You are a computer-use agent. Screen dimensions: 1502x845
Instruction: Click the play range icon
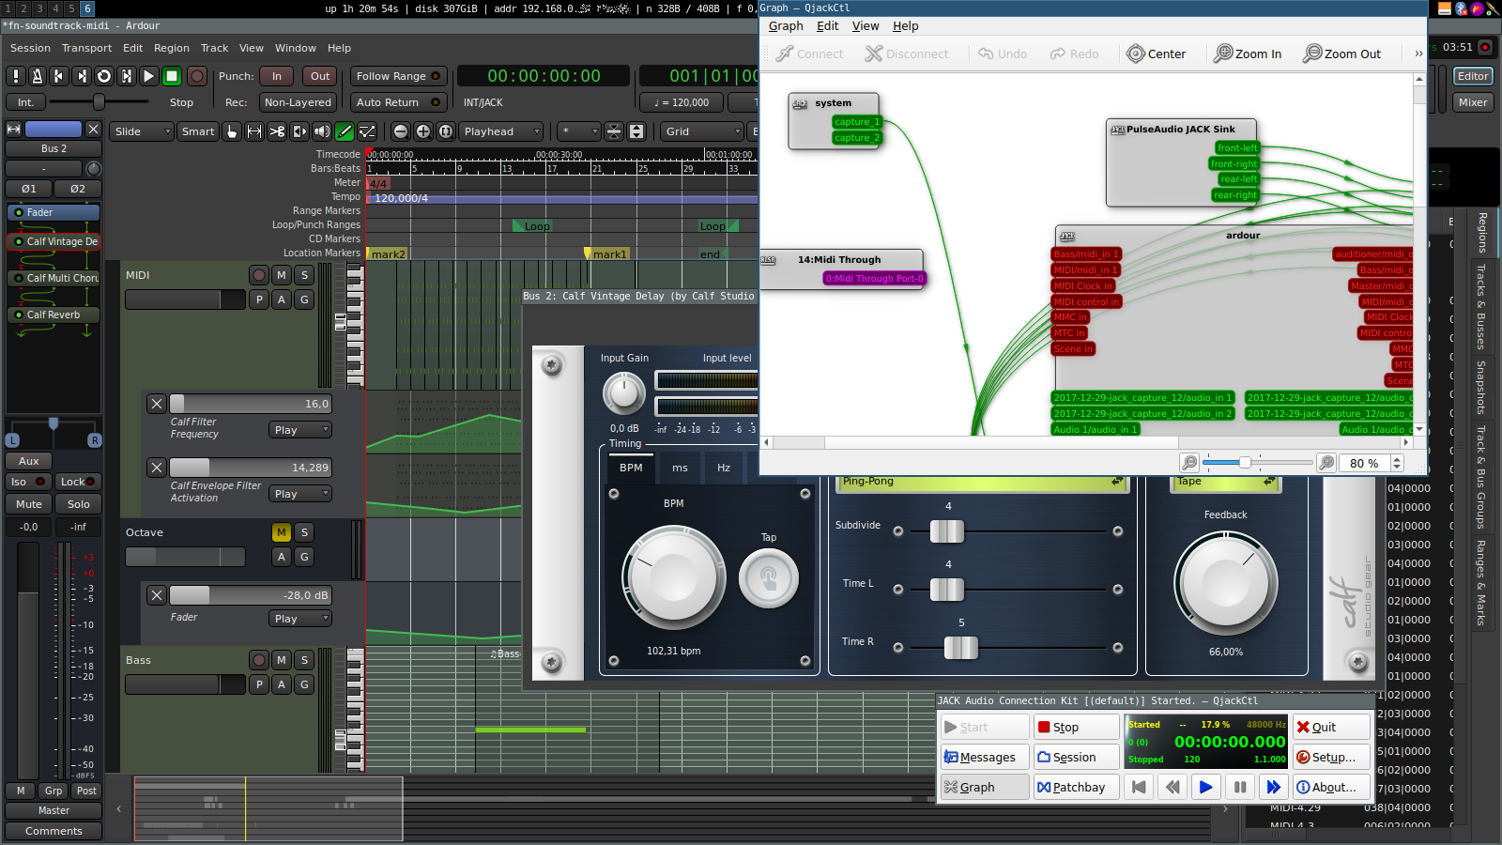pyautogui.click(x=127, y=76)
